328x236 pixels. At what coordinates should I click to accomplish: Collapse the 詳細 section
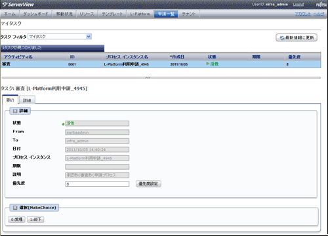click(15, 111)
